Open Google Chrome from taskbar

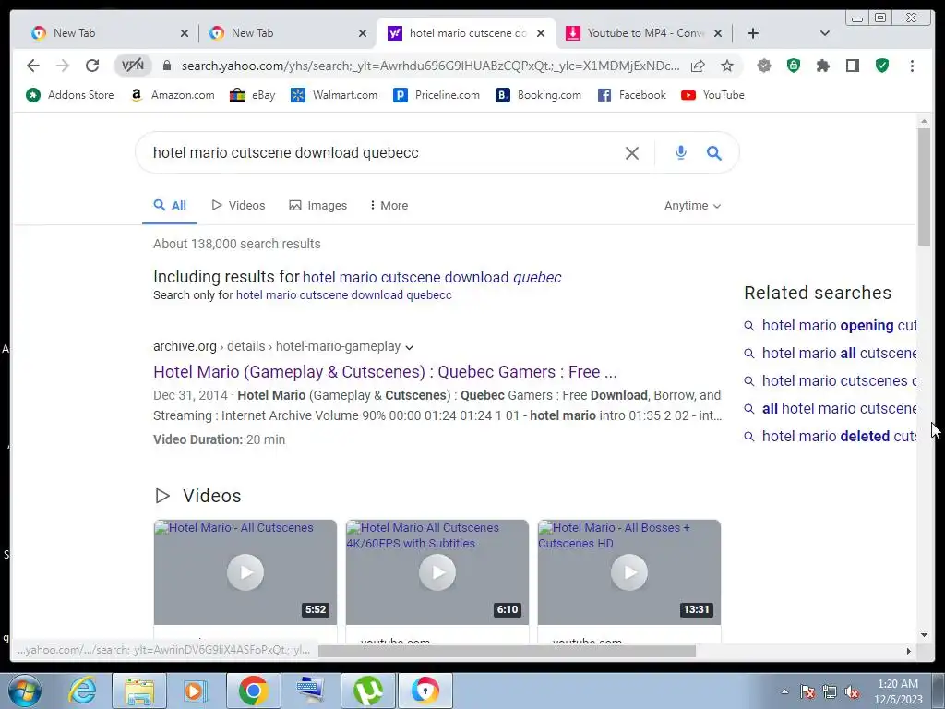tap(254, 691)
